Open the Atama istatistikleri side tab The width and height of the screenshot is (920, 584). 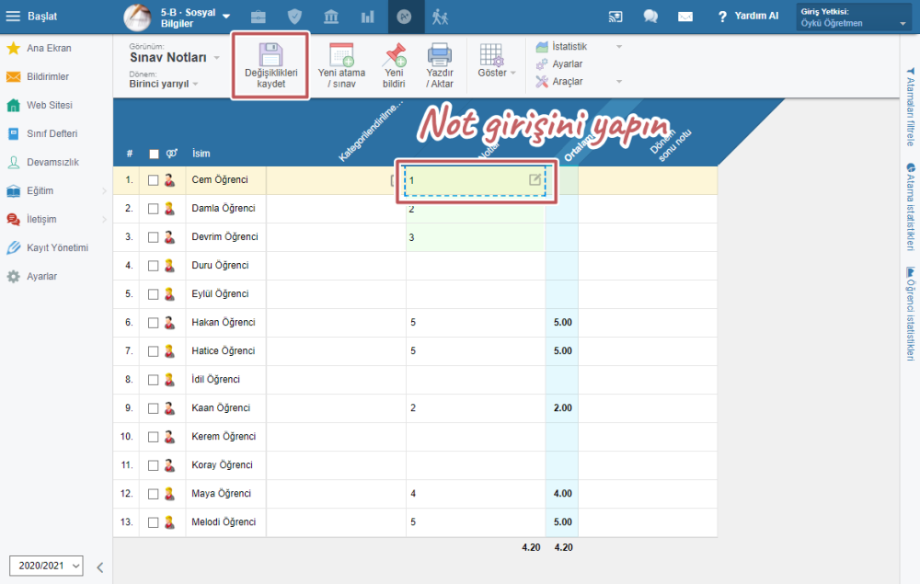pyautogui.click(x=910, y=207)
